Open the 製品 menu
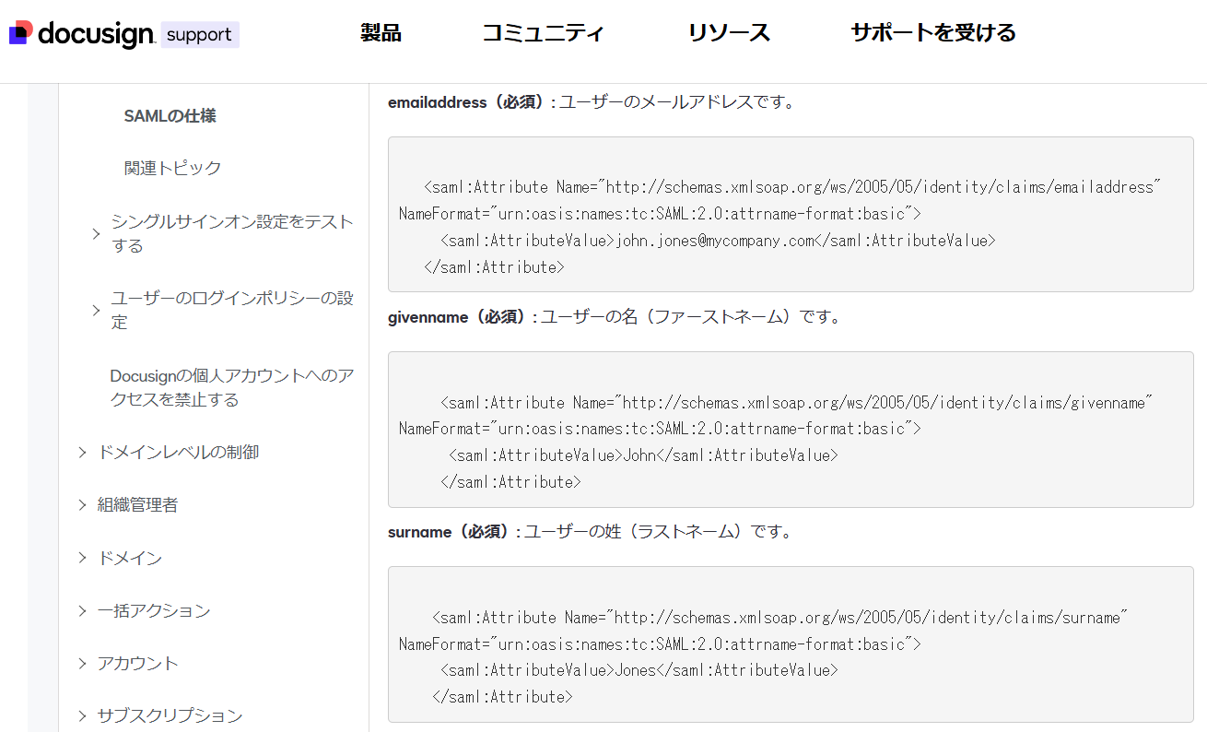 coord(381,33)
